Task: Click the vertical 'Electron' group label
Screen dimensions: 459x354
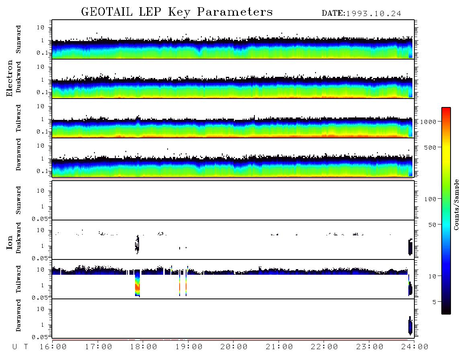Action: pyautogui.click(x=10, y=78)
